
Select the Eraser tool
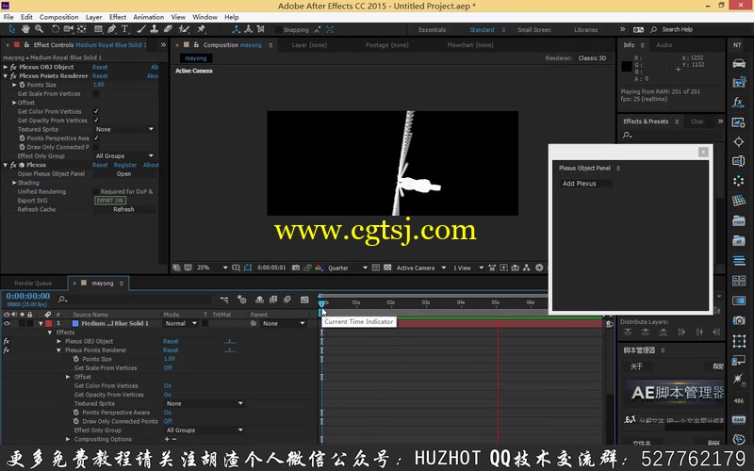168,29
